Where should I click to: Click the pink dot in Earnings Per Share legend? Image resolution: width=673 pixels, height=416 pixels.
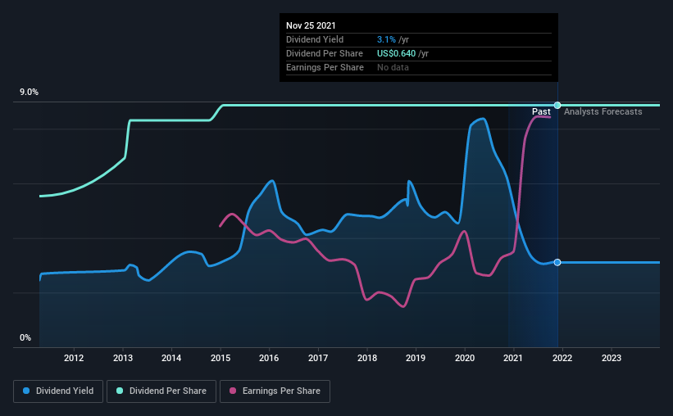pyautogui.click(x=233, y=391)
